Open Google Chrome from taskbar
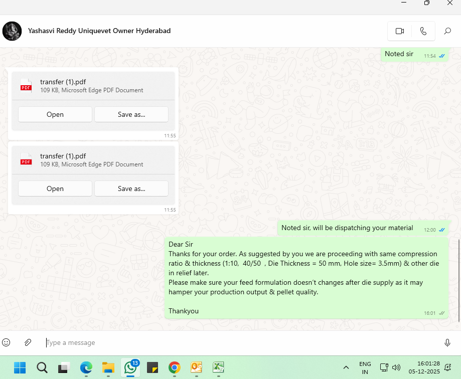 174,367
